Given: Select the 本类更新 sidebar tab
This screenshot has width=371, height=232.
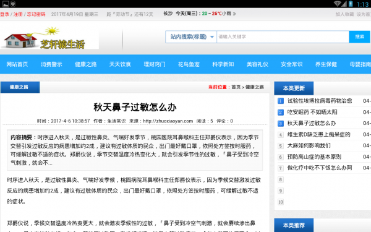Looking at the screenshot, I should point(294,88).
